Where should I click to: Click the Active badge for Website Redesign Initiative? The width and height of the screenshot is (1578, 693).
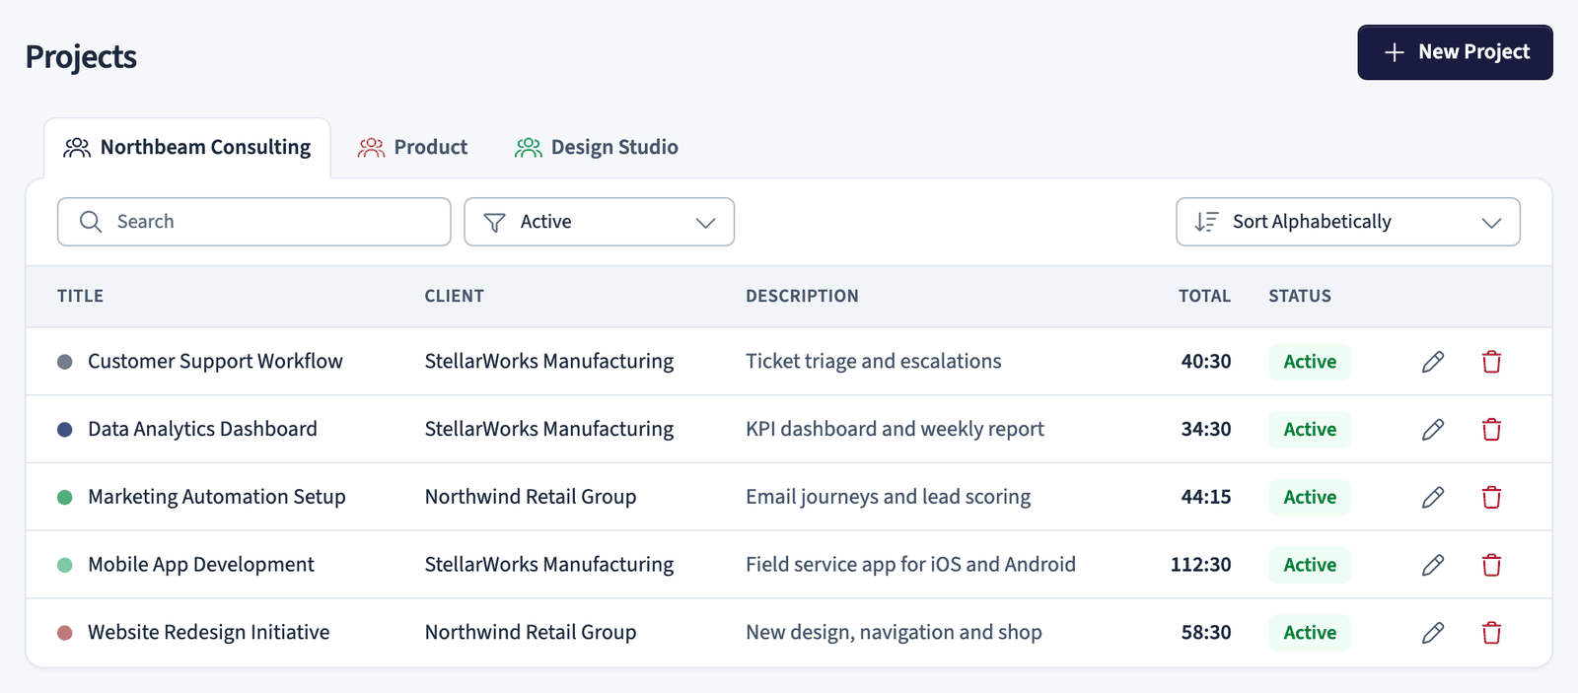tap(1310, 632)
